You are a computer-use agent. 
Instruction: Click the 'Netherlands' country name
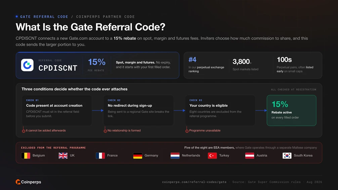pyautogui.click(x=191, y=155)
